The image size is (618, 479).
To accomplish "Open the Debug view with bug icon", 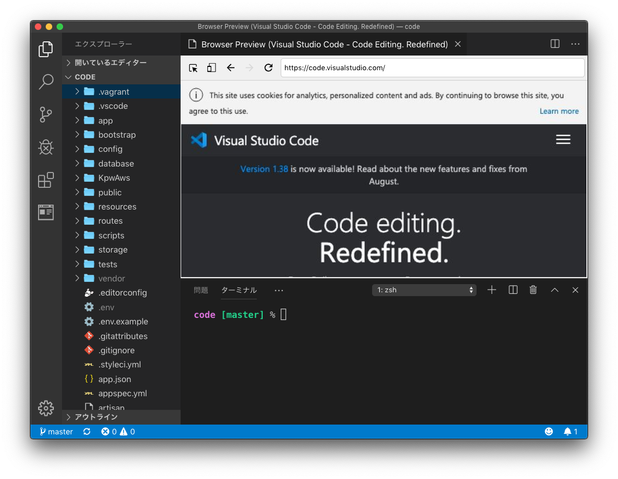I will tap(46, 147).
